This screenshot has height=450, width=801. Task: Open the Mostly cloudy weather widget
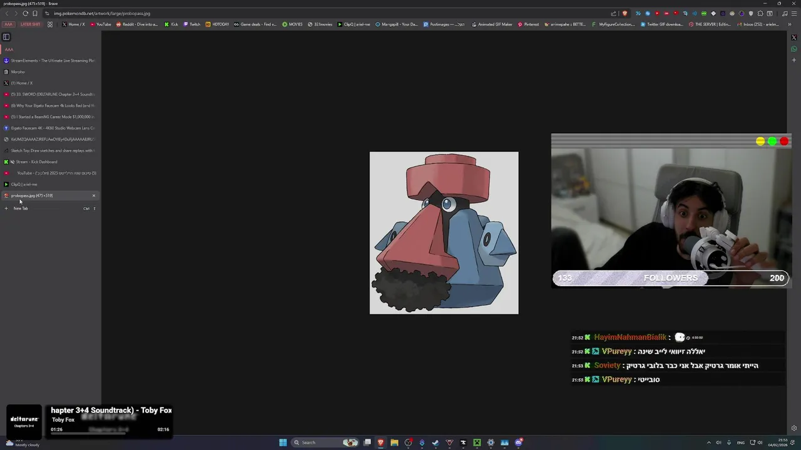(x=23, y=442)
